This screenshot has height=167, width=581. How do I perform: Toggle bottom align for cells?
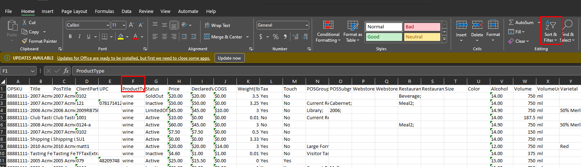[174, 25]
